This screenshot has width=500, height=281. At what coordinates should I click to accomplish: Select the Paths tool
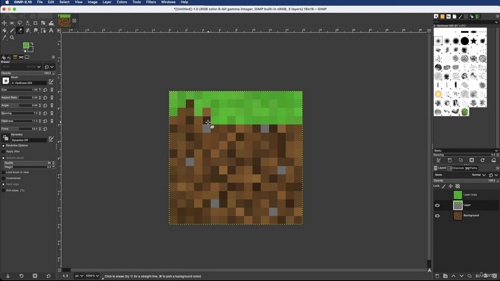(43, 30)
